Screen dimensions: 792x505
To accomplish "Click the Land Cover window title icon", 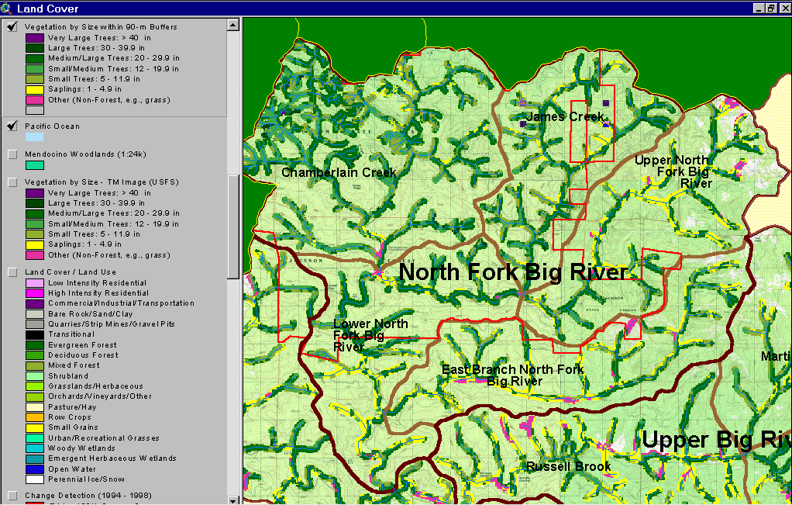I will click(x=6, y=8).
